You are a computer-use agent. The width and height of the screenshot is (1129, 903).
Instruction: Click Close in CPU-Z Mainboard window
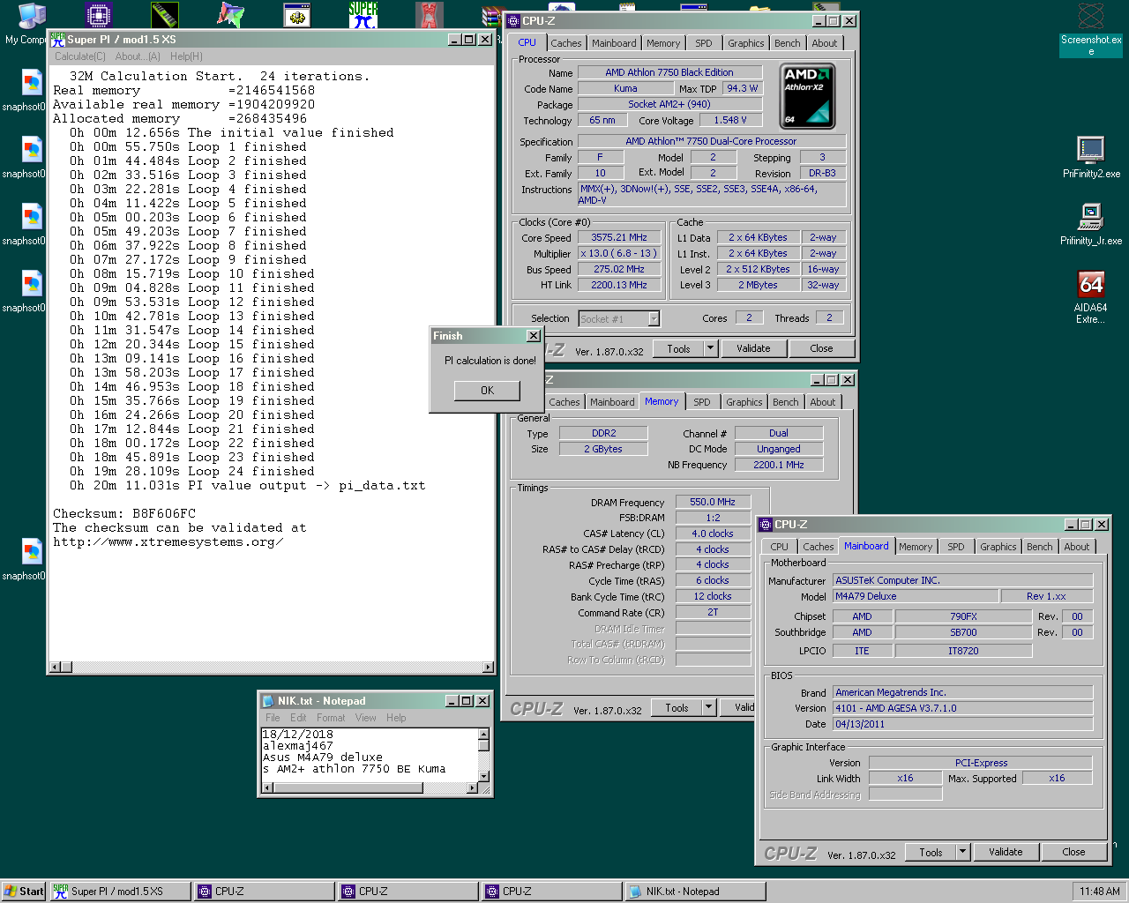(x=1073, y=852)
